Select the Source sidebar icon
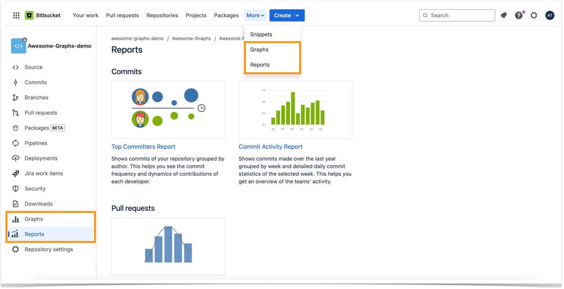 15,67
